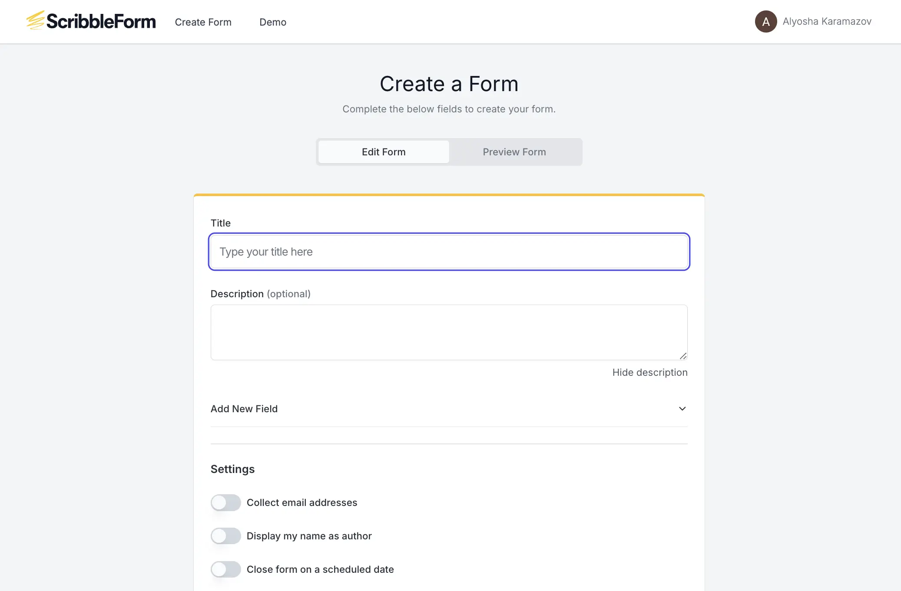Open Create Form in the navigation bar
The width and height of the screenshot is (901, 591).
pos(203,22)
